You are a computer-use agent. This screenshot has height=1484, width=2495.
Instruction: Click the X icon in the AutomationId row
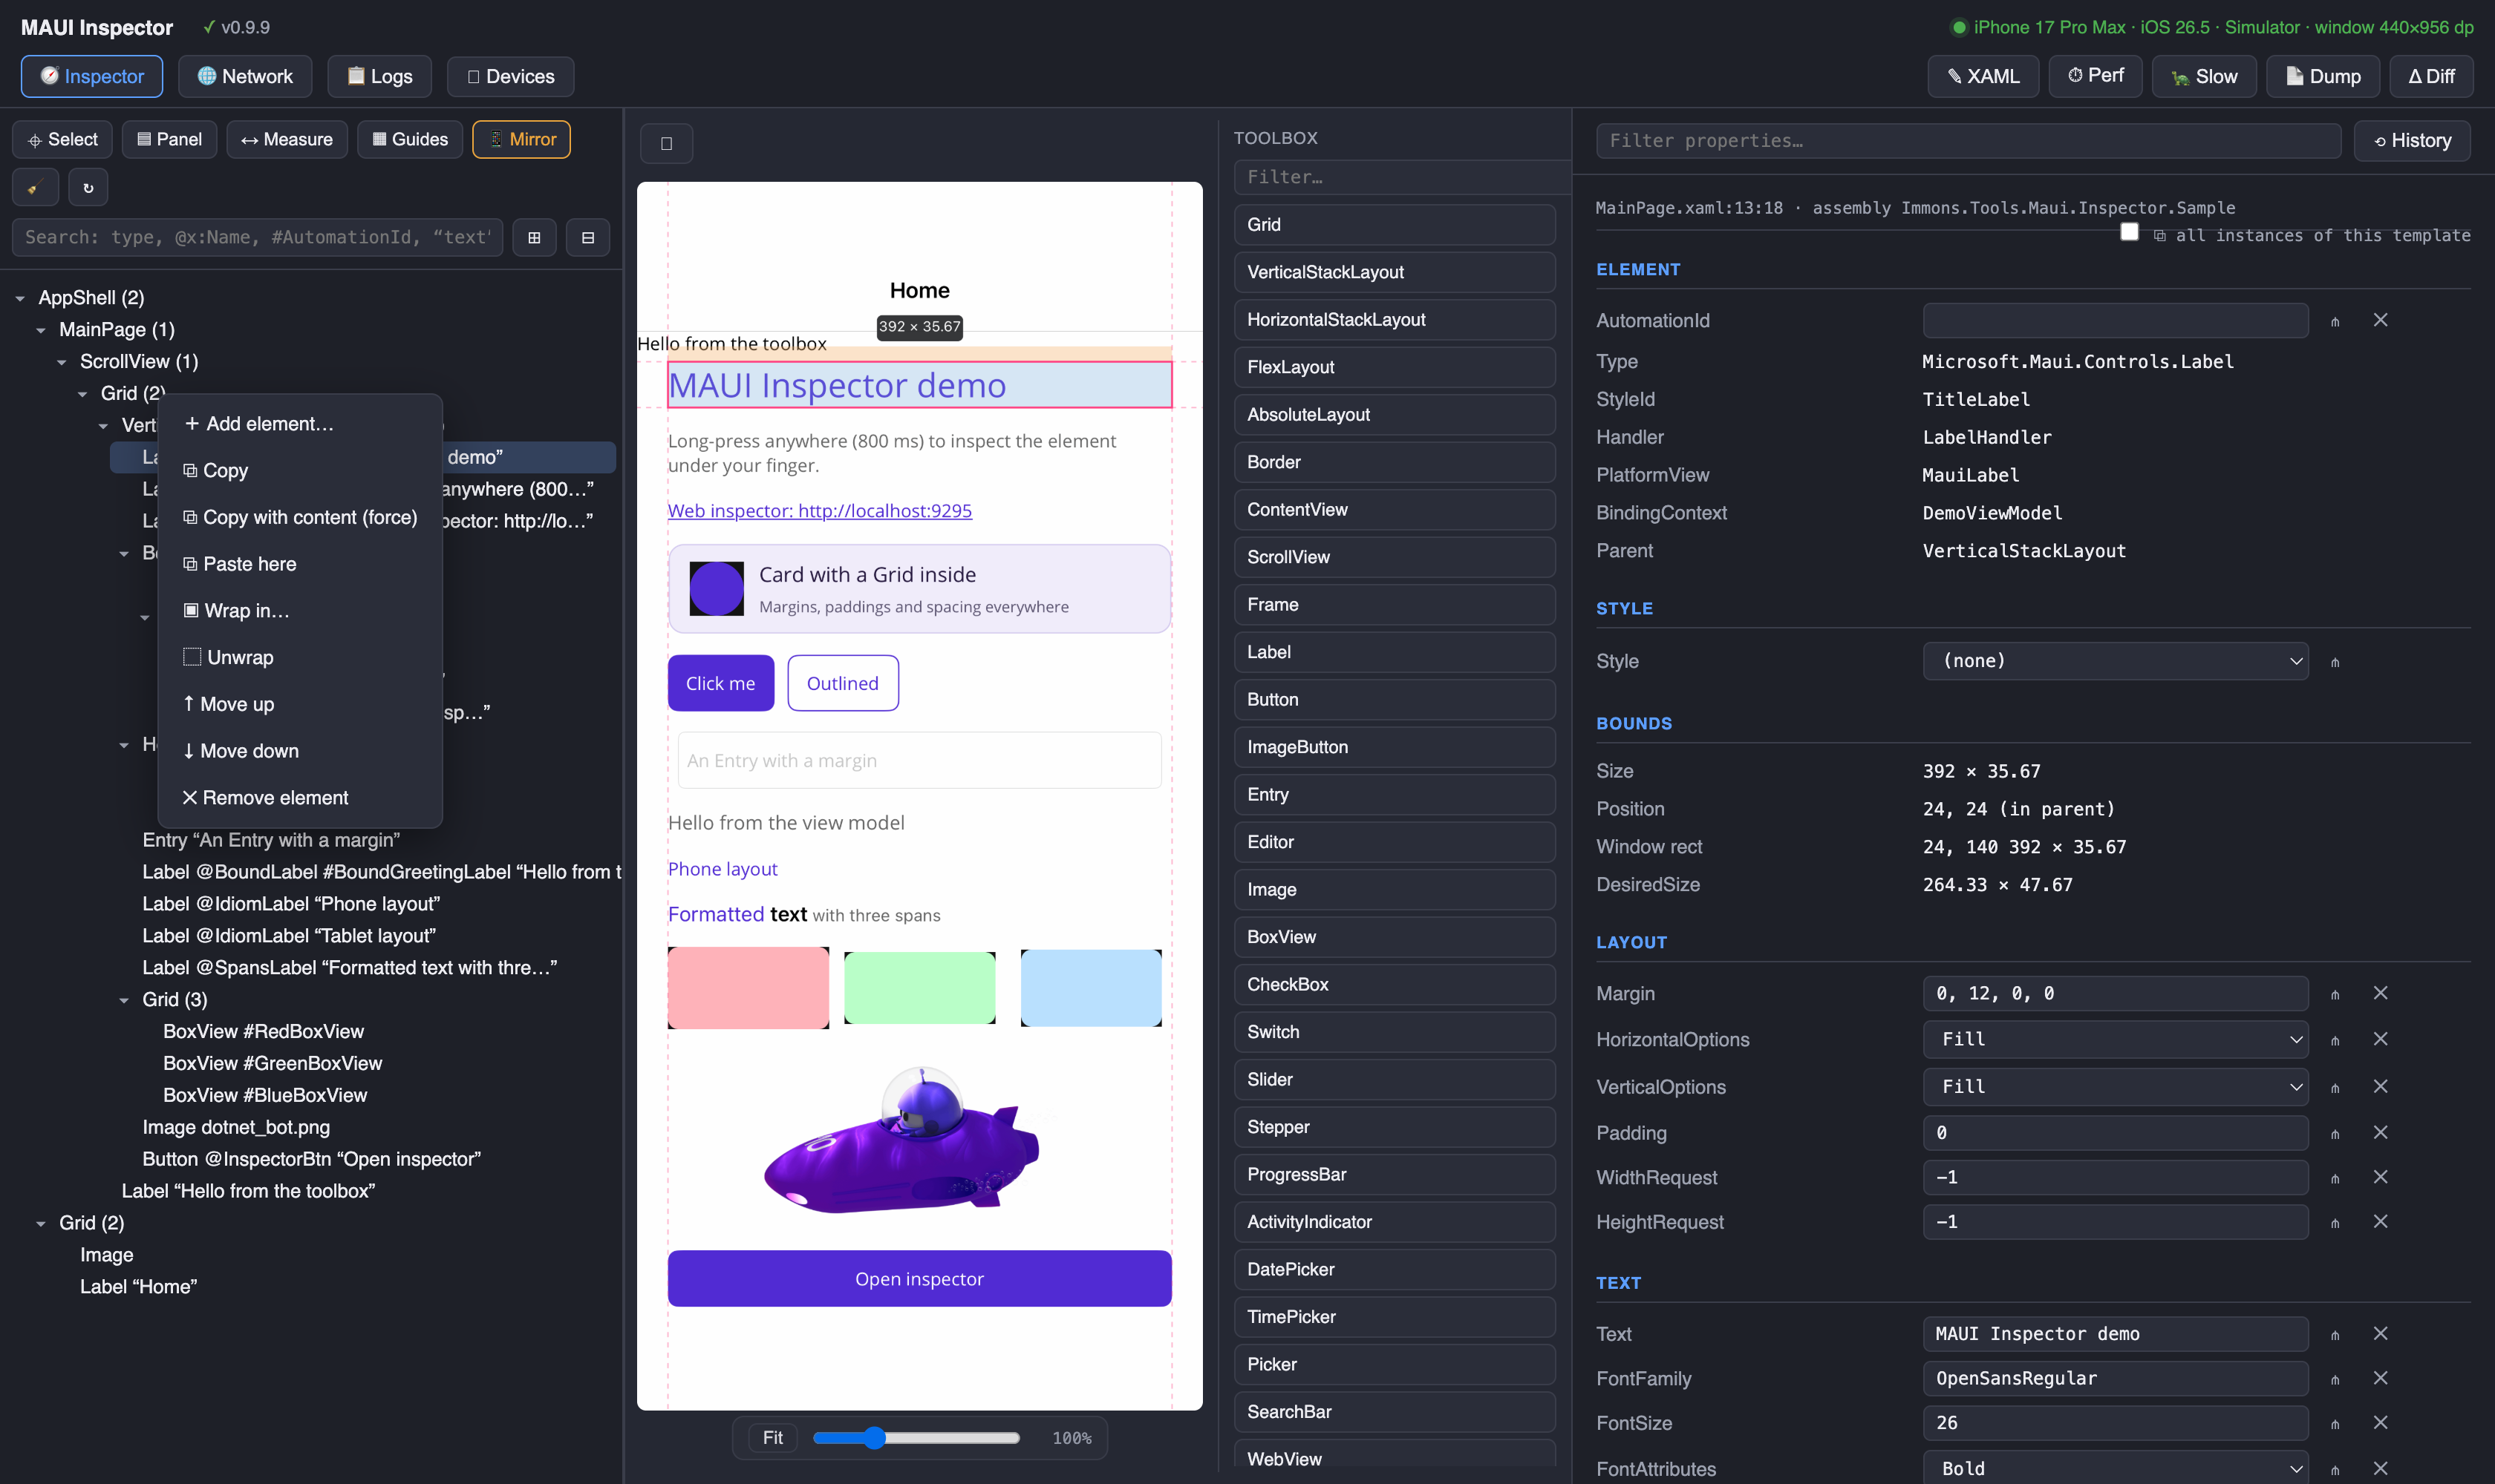pyautogui.click(x=2381, y=320)
